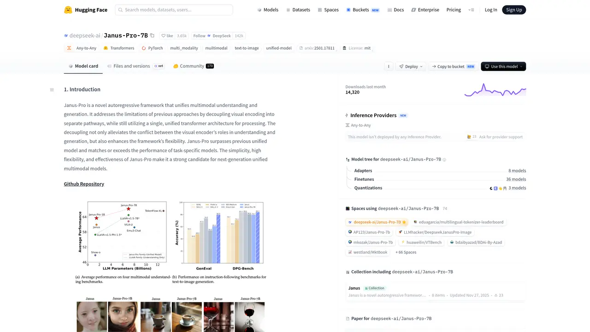This screenshot has height=332, width=590.
Task: Open the Docs navigation item
Action: click(x=396, y=10)
